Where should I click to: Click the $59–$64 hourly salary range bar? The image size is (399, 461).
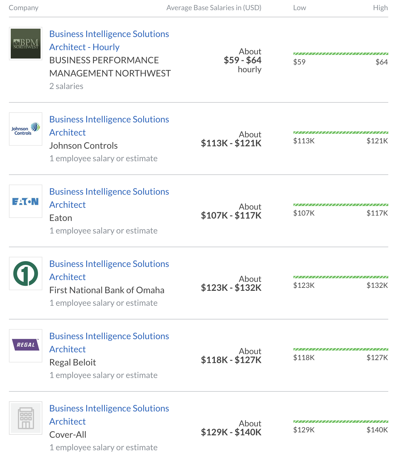[x=341, y=54]
